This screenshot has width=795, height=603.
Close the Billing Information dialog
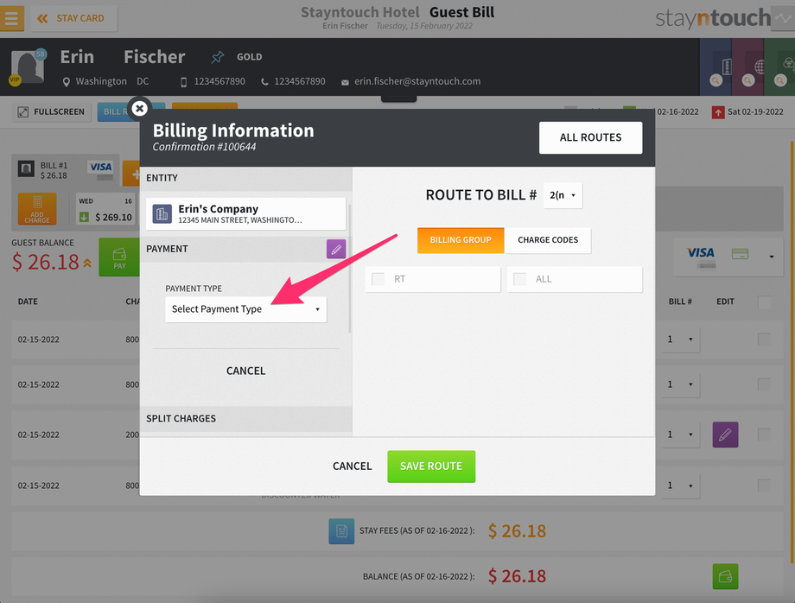point(139,108)
